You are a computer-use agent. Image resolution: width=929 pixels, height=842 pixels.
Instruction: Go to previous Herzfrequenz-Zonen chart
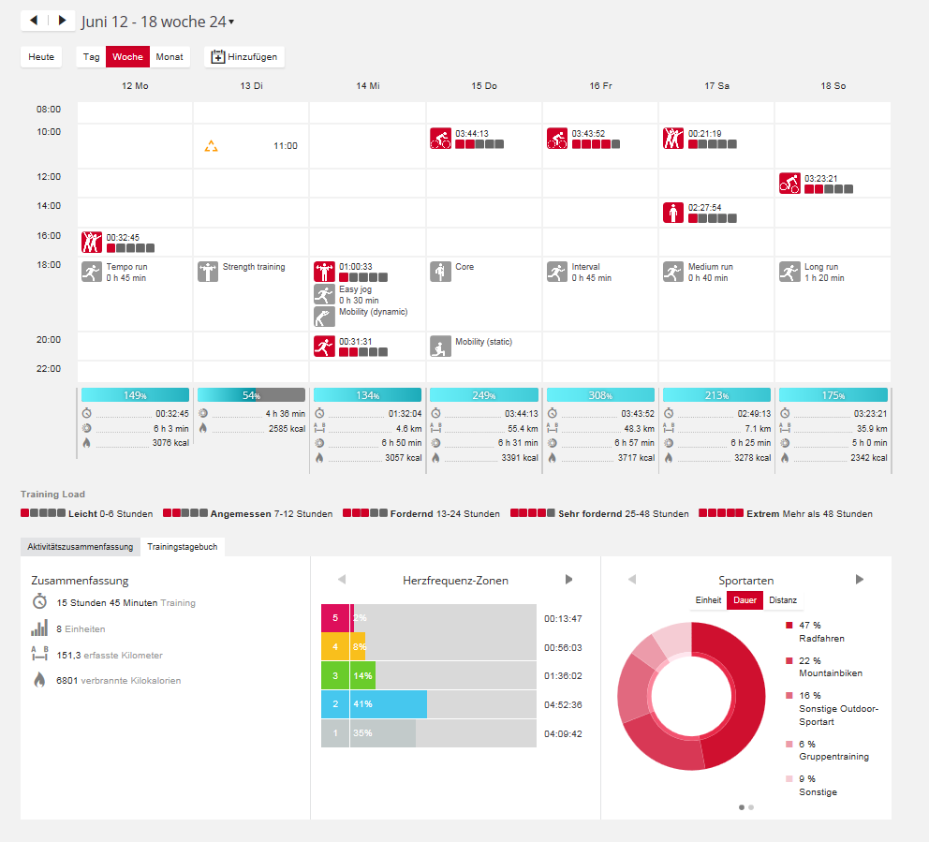[341, 580]
